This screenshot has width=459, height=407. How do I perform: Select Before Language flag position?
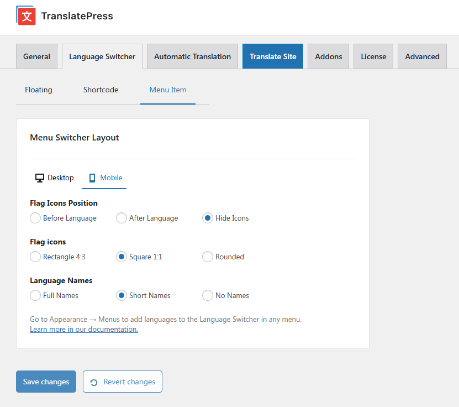click(35, 218)
